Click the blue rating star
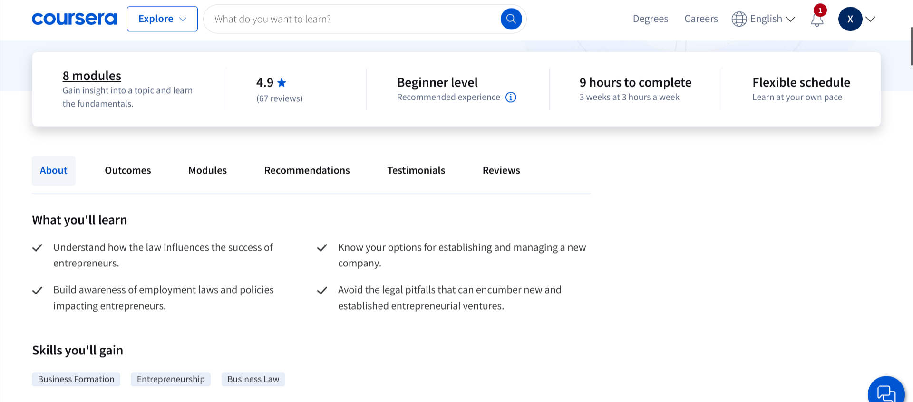 pos(282,83)
